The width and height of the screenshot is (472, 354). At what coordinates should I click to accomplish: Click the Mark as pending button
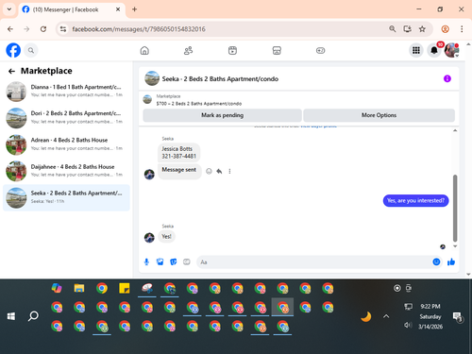click(222, 115)
